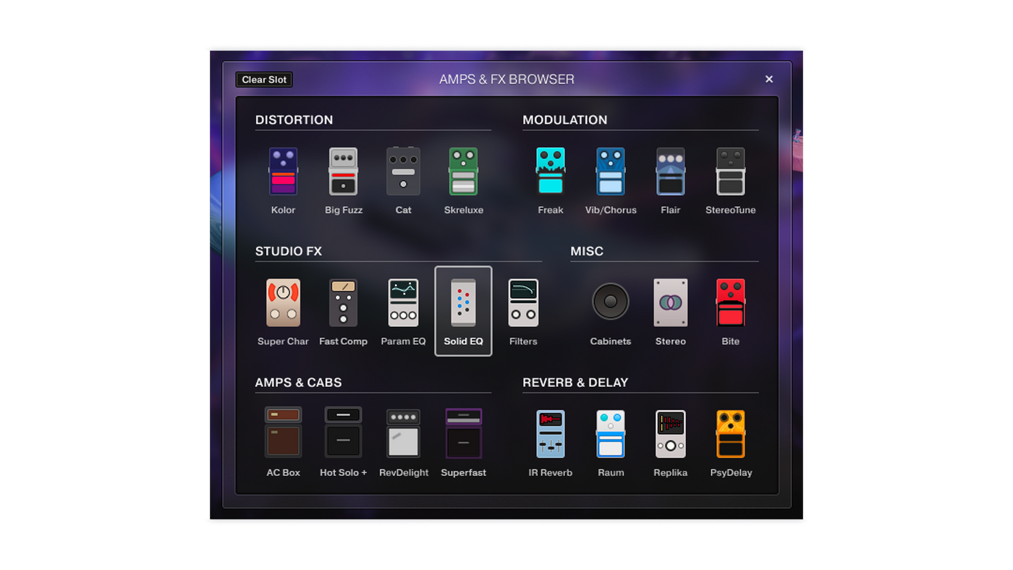Click the "AC Box" name label
The height and width of the screenshot is (570, 1013).
point(283,473)
